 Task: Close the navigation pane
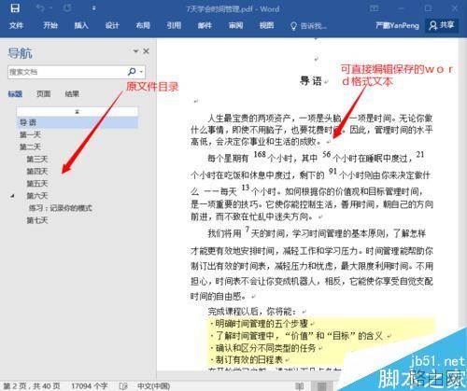[x=146, y=51]
